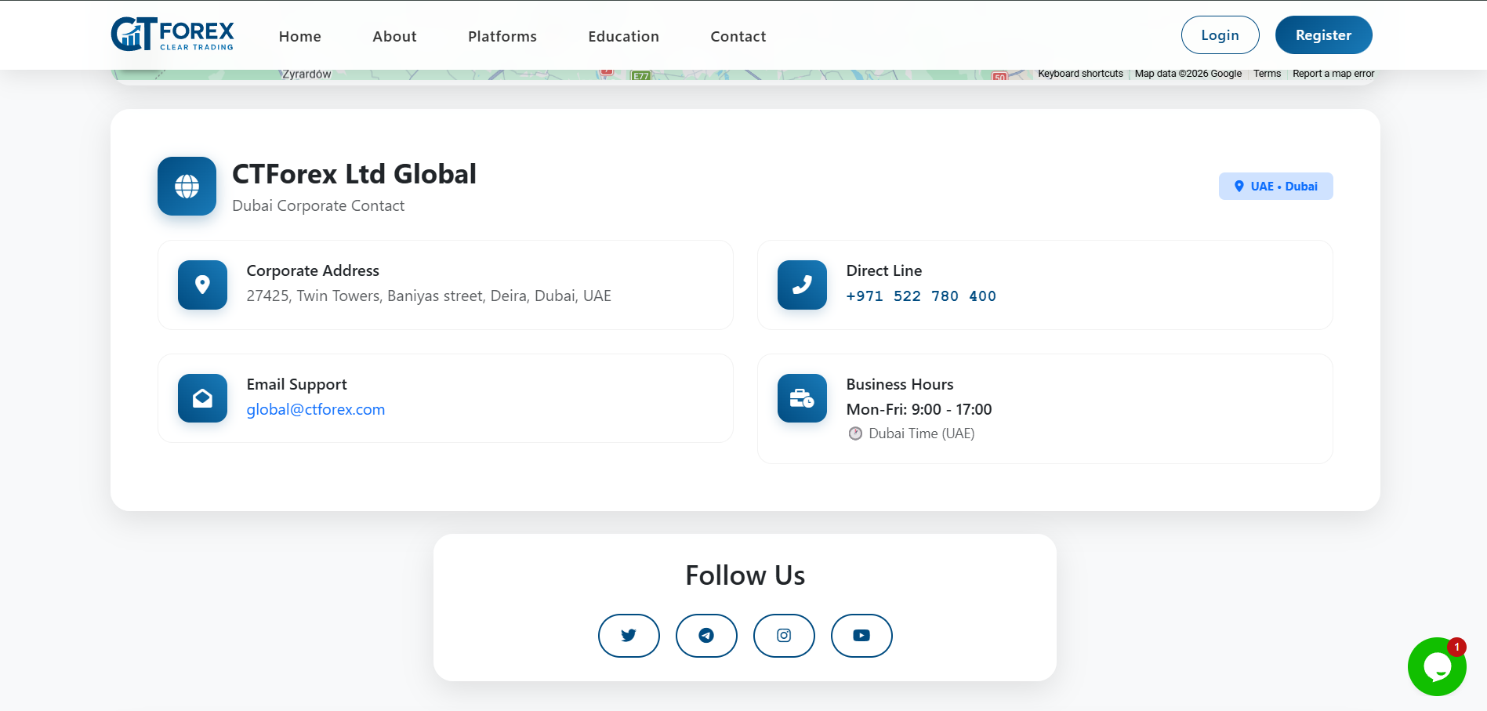Click the Corporate Address label

point(313,270)
